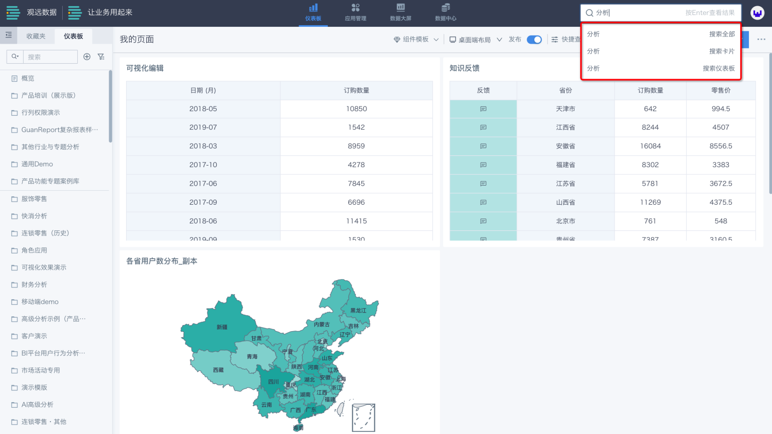Open the 仪表板 dashboard nav icon

coord(313,8)
